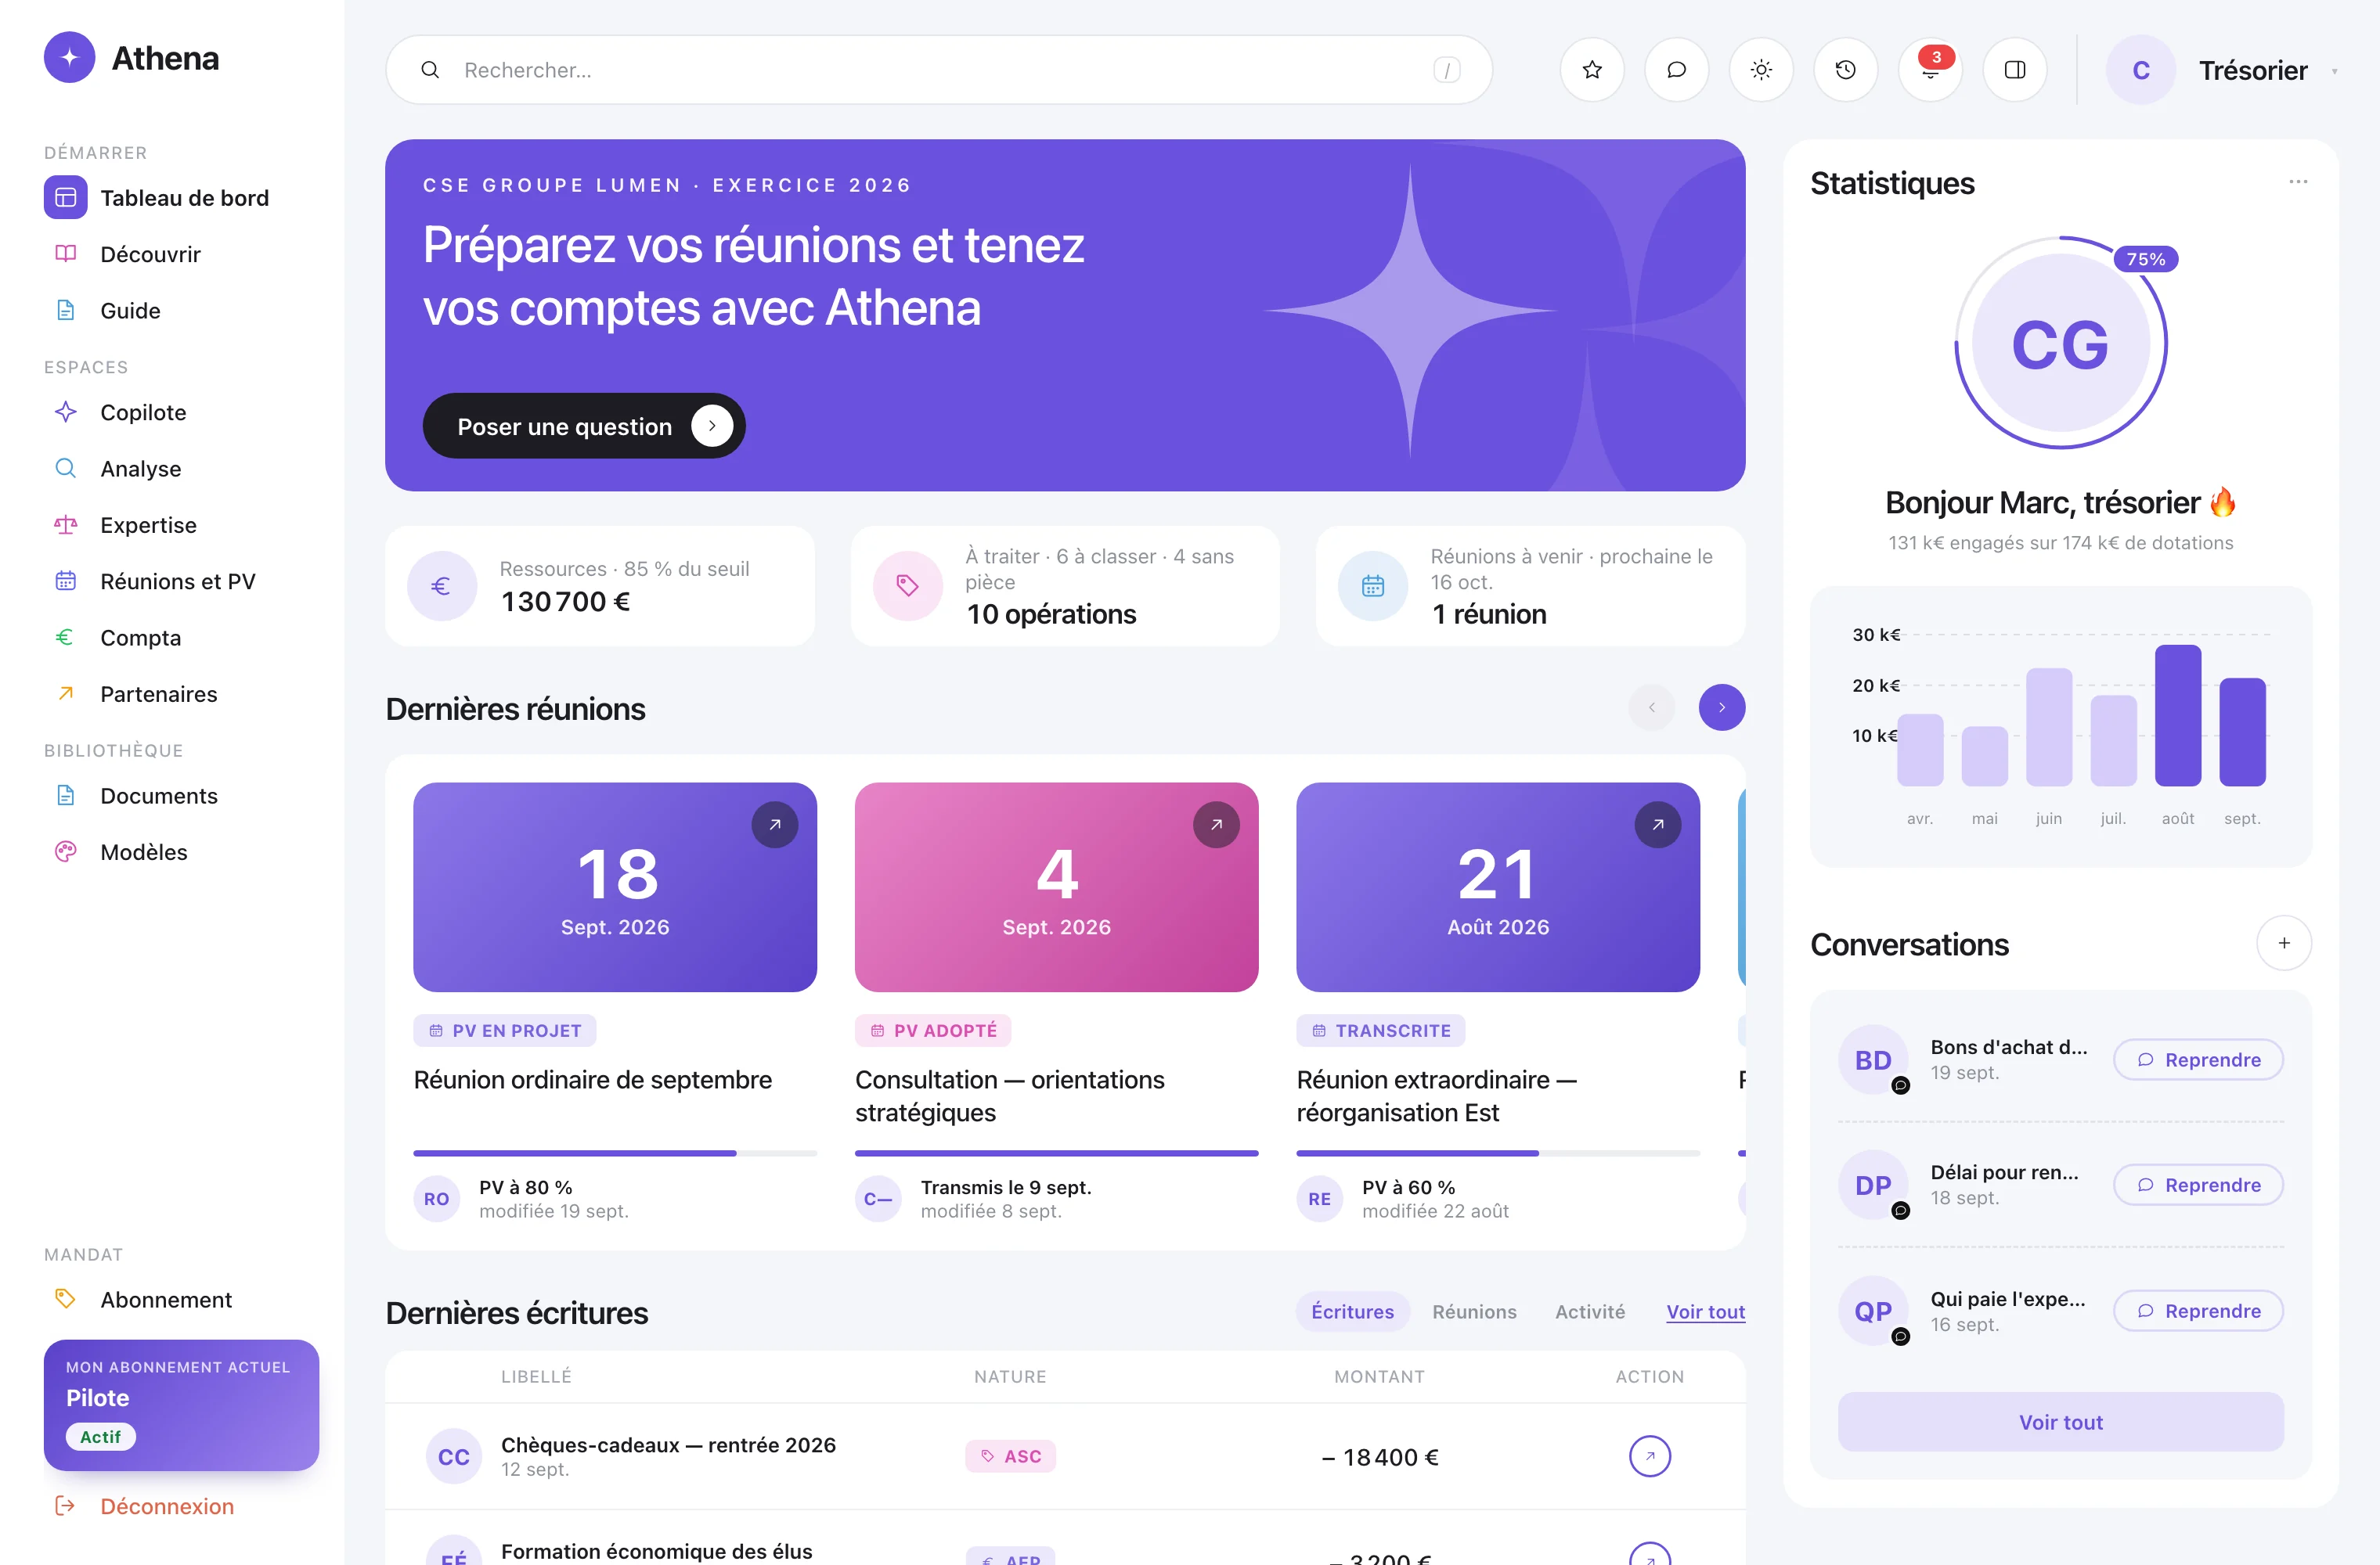Click CC avatar of Chèques-cadeaux row
Viewport: 2380px width, 1565px height.
[x=454, y=1456]
